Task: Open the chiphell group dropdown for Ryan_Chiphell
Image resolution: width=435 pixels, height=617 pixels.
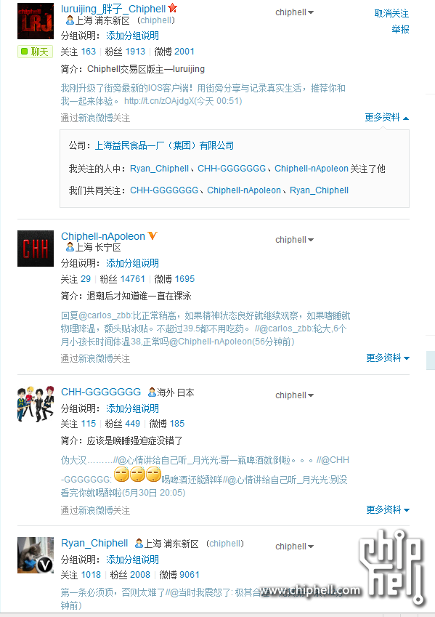Action: [294, 547]
